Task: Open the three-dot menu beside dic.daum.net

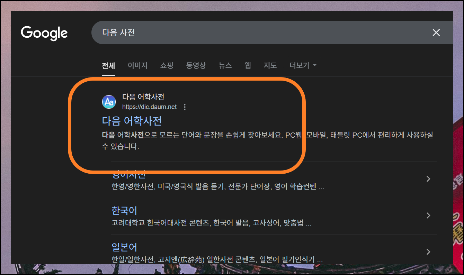Action: click(185, 107)
